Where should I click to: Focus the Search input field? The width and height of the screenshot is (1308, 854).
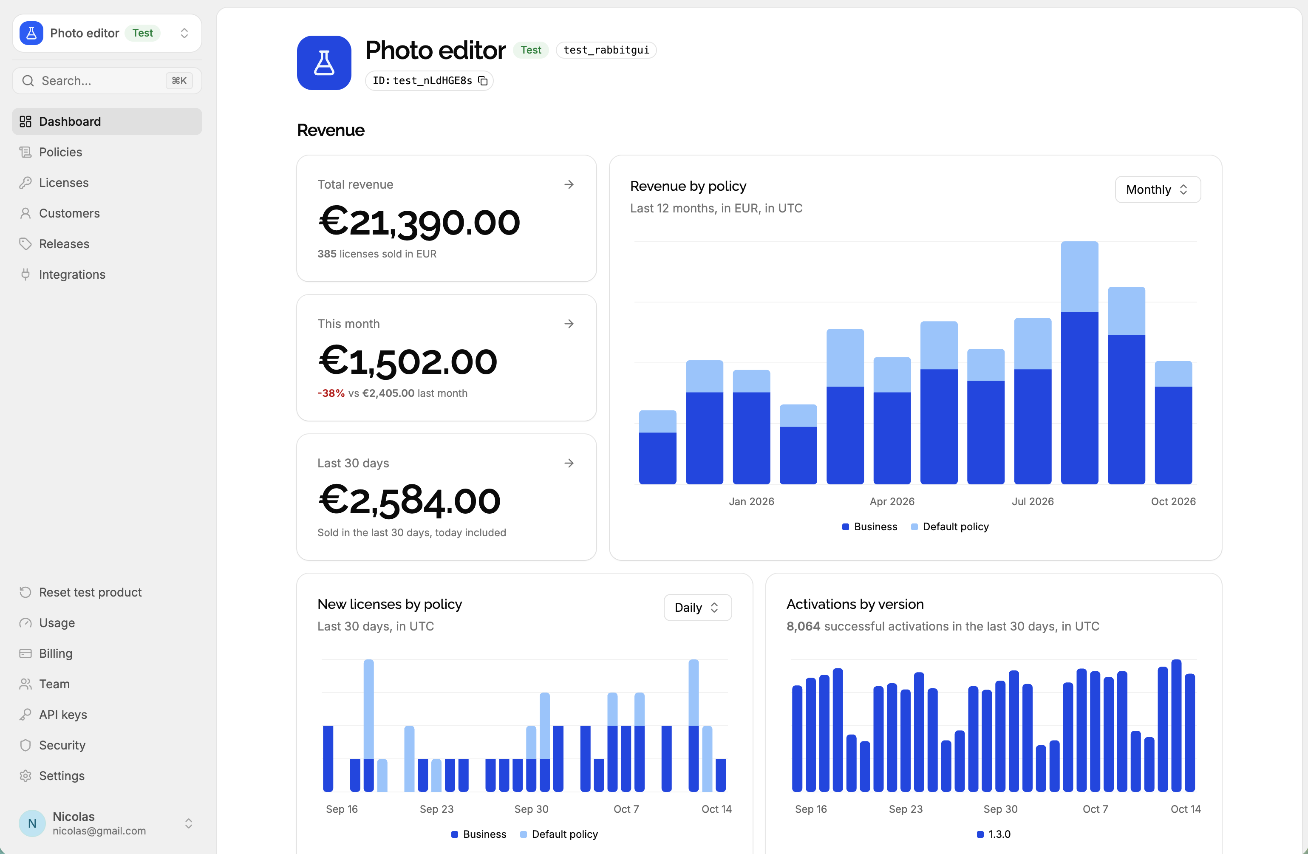pyautogui.click(x=107, y=81)
